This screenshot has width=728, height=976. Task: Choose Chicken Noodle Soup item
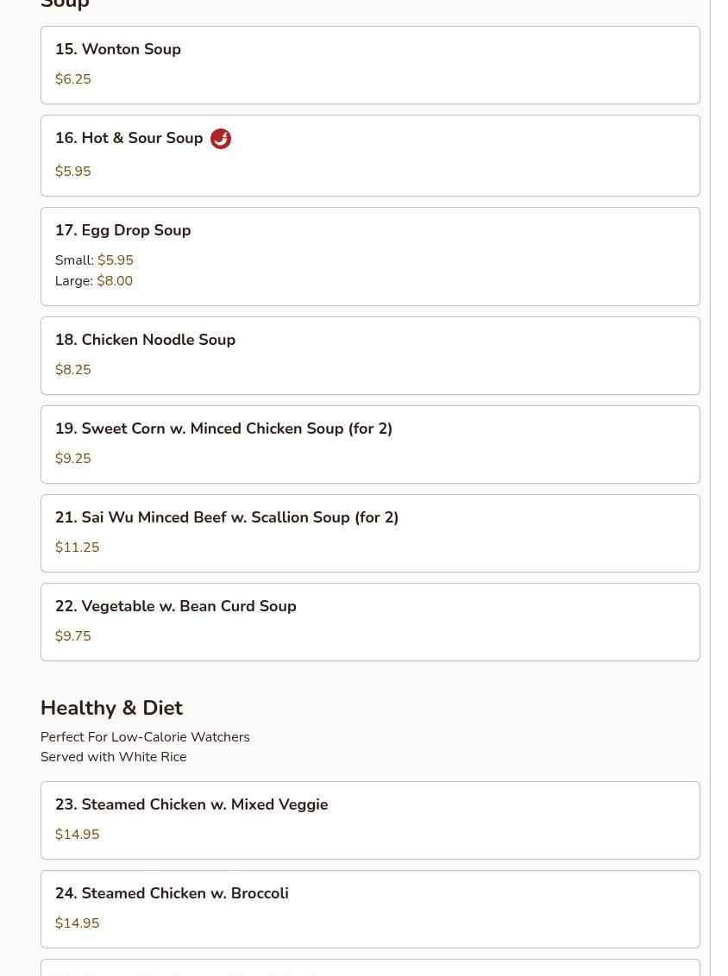click(145, 340)
